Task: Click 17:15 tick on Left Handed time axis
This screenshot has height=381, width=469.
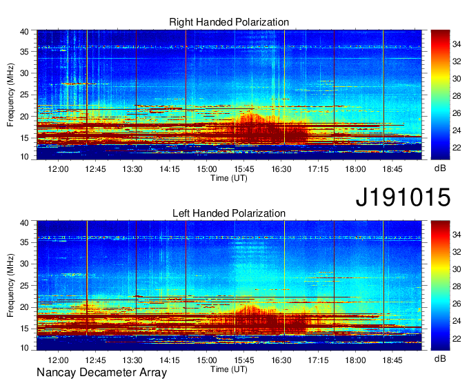Action: click(x=318, y=360)
